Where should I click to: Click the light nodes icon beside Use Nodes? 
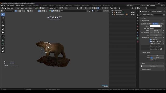142,66
